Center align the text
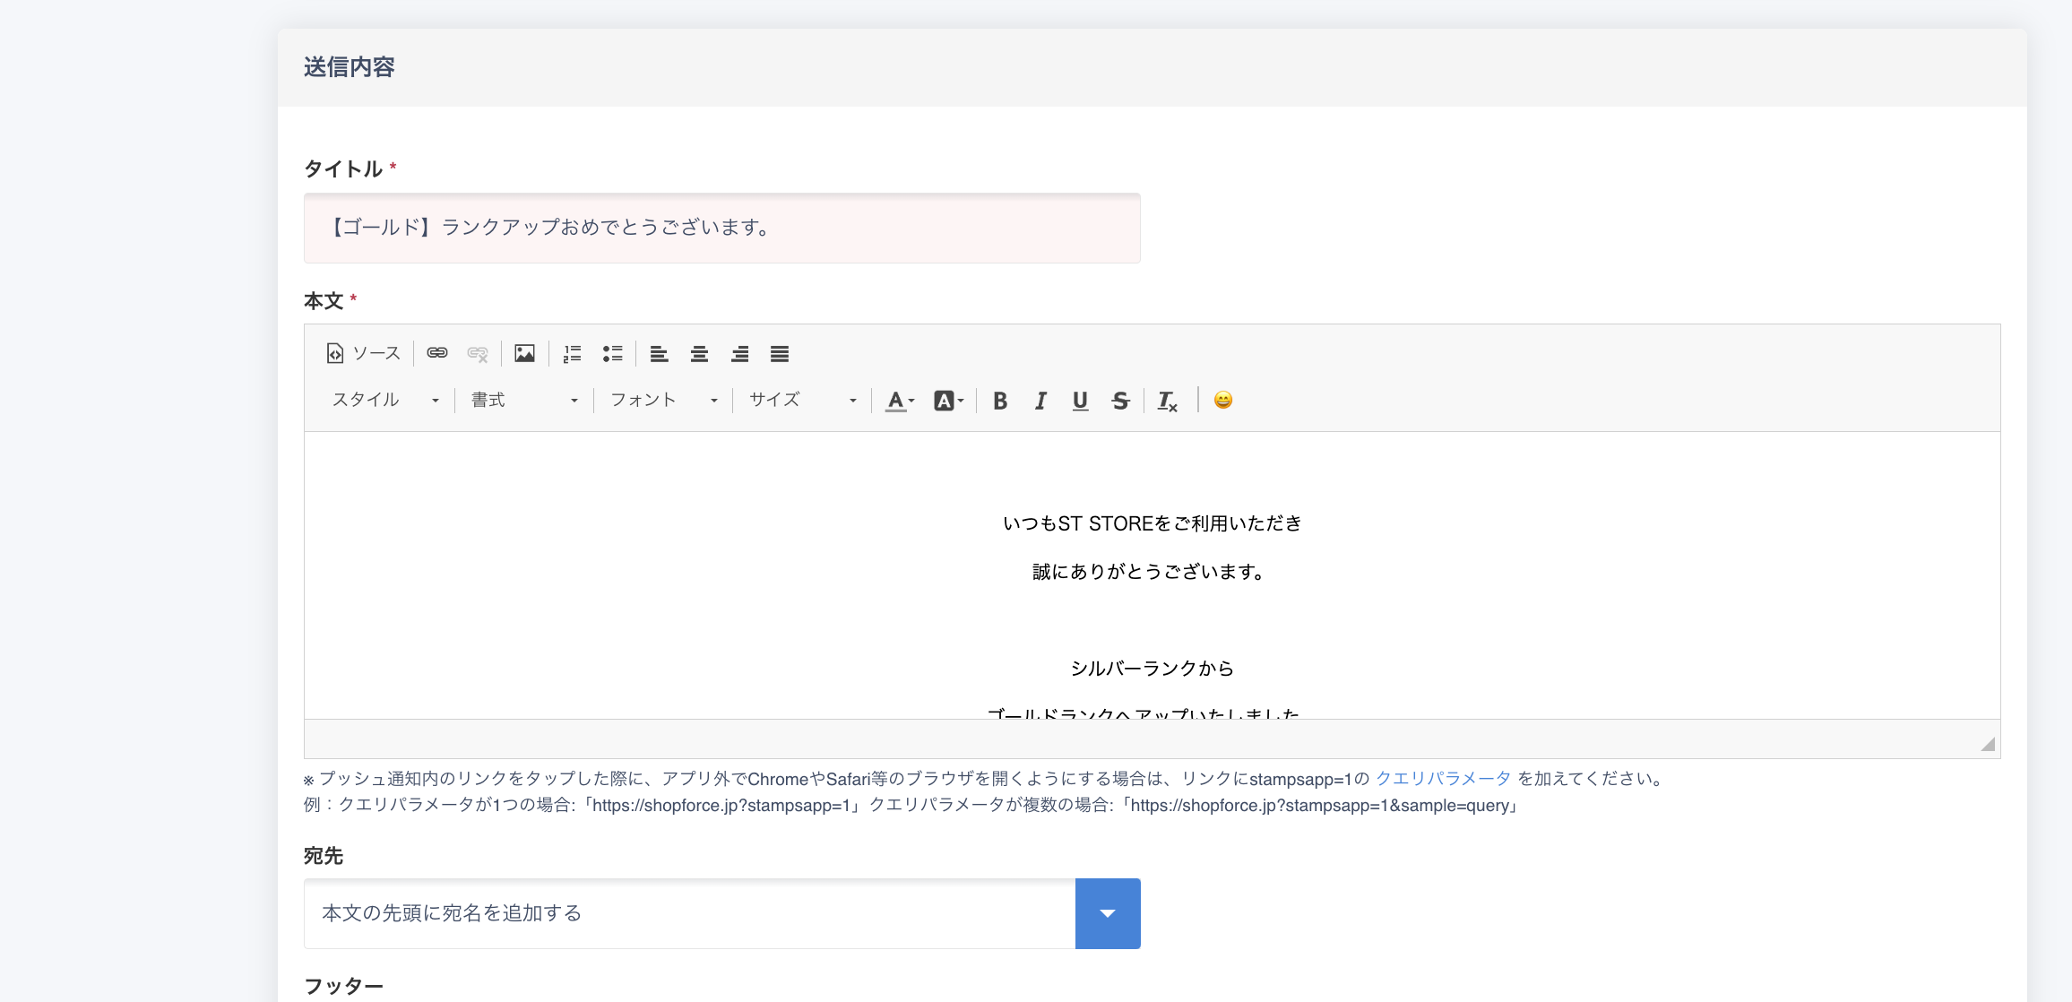 coord(700,353)
